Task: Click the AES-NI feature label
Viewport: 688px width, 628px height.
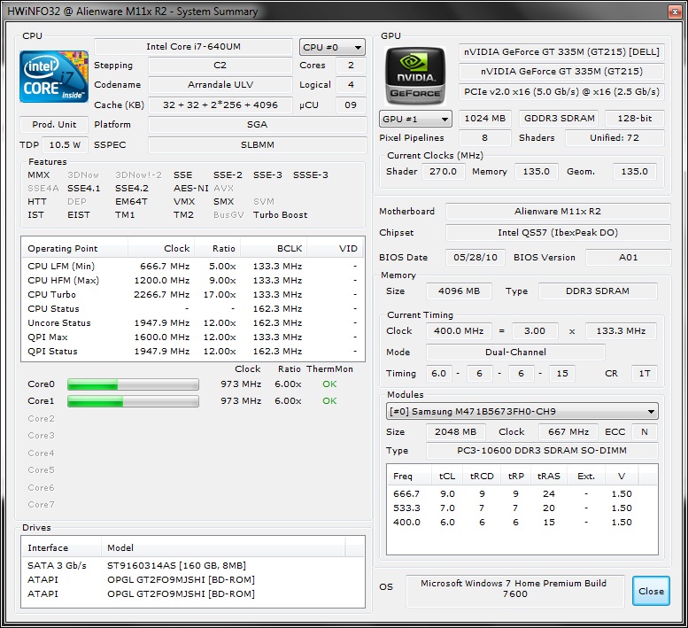Action: click(x=191, y=189)
